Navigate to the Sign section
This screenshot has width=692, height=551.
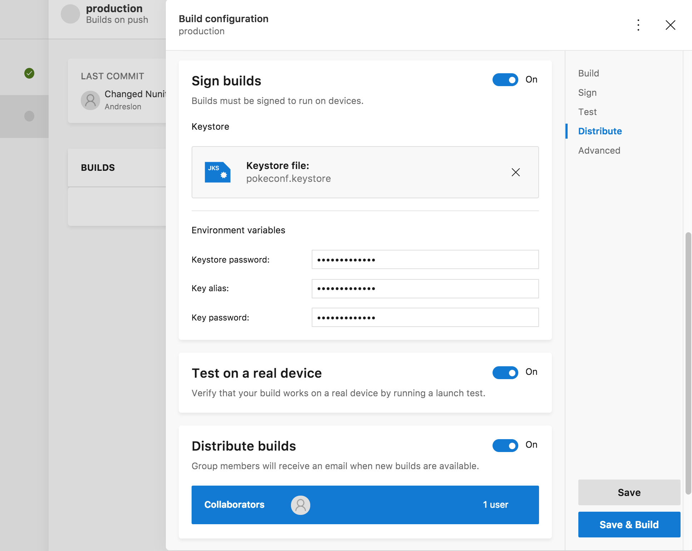point(587,93)
